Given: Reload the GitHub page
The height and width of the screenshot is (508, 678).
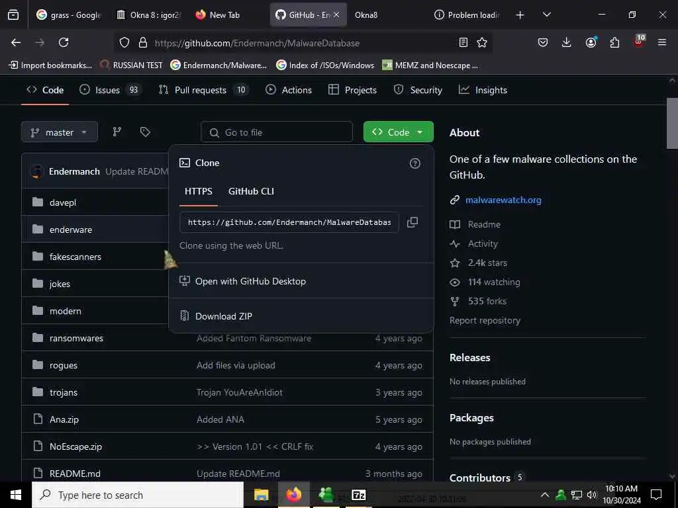Looking at the screenshot, I should click(x=64, y=42).
